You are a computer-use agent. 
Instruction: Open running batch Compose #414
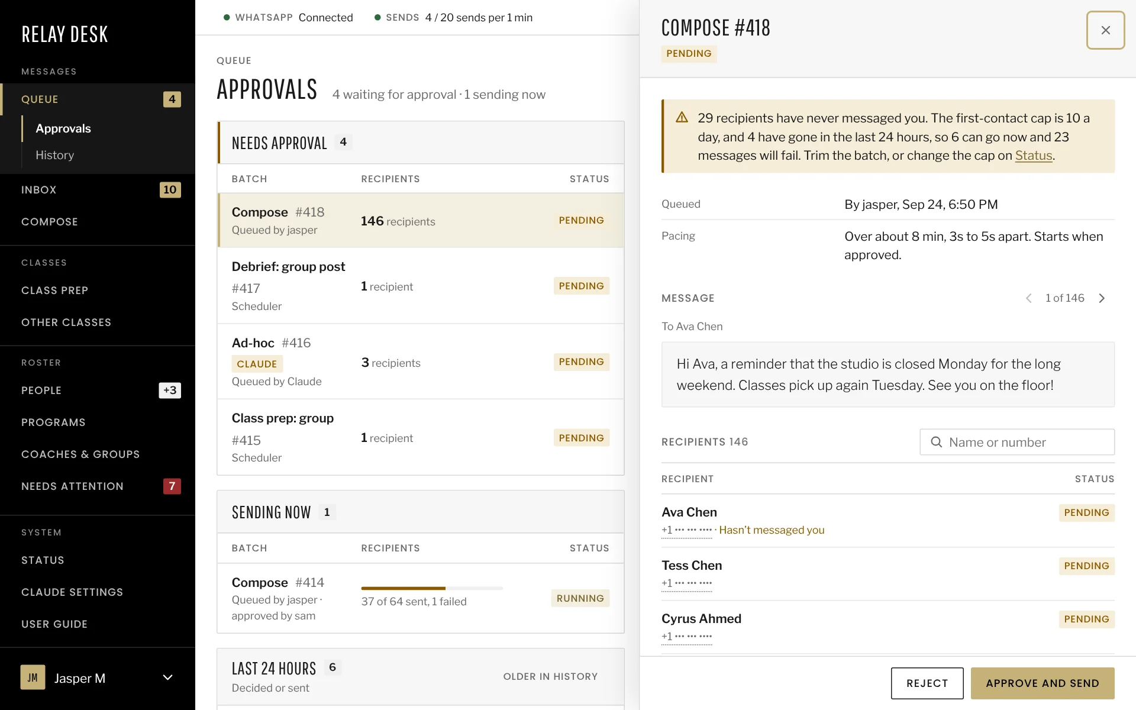(421, 598)
